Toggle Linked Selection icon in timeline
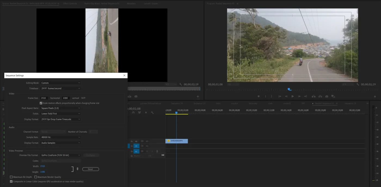 [140, 113]
